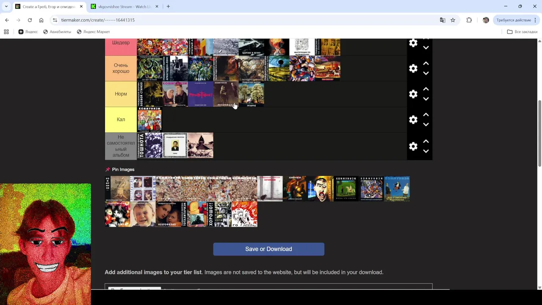Click the Pin Images label
The width and height of the screenshot is (542, 305).
(x=123, y=169)
